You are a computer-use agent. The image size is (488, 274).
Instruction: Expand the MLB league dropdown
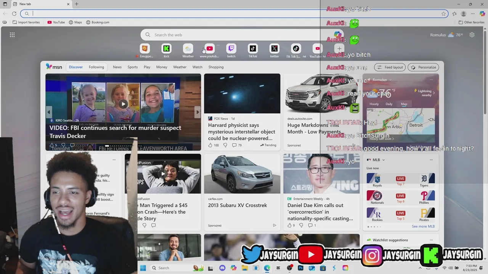384,160
